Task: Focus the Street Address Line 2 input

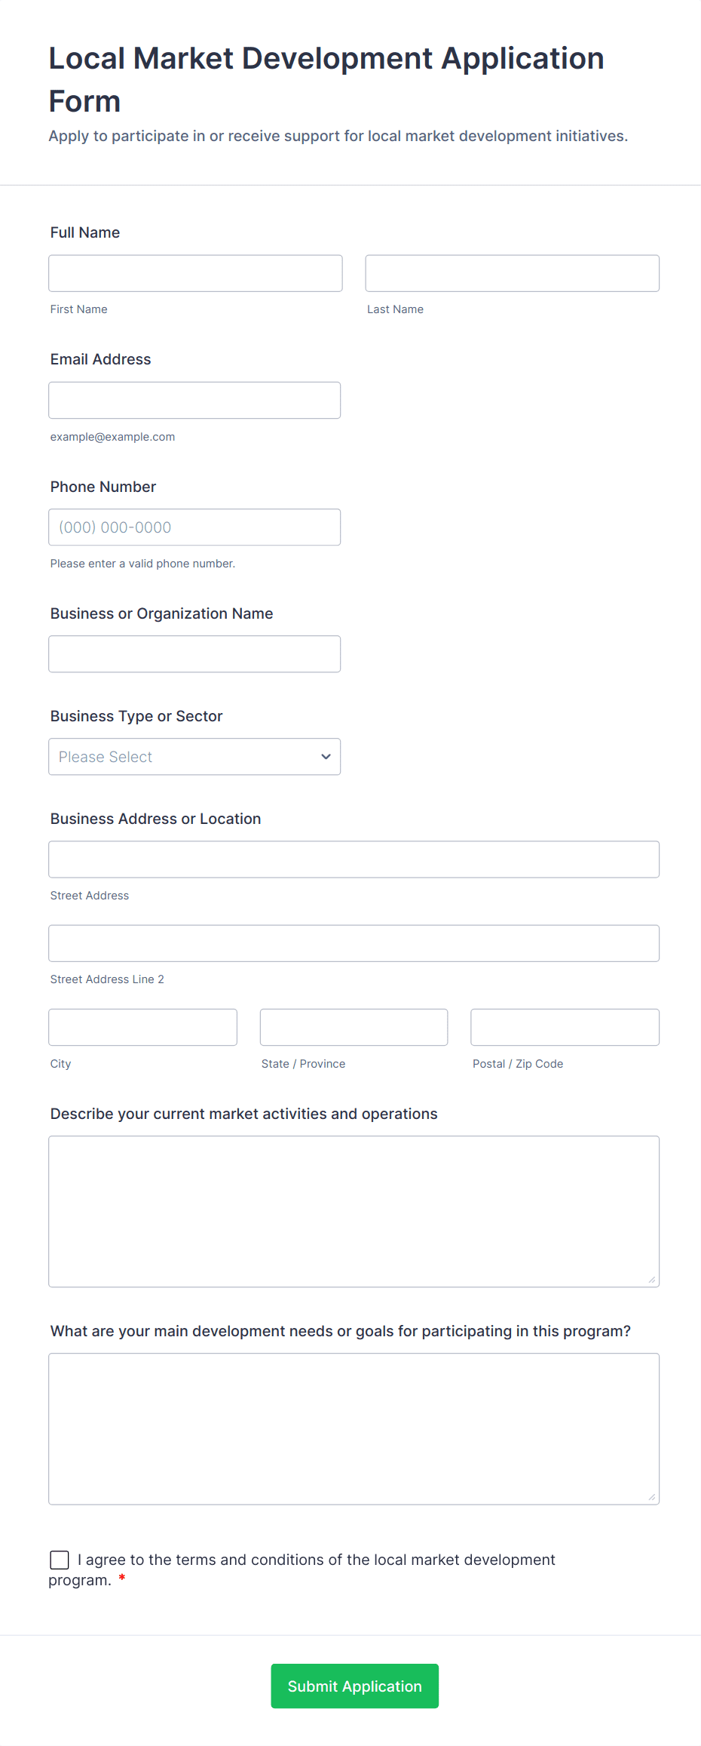Action: [354, 942]
